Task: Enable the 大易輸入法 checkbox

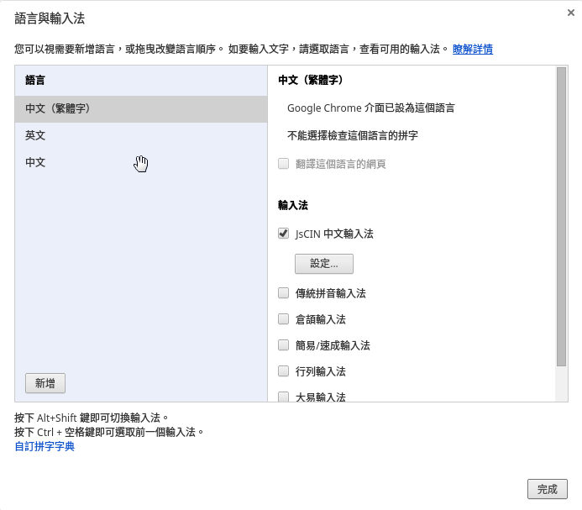Action: tap(284, 397)
